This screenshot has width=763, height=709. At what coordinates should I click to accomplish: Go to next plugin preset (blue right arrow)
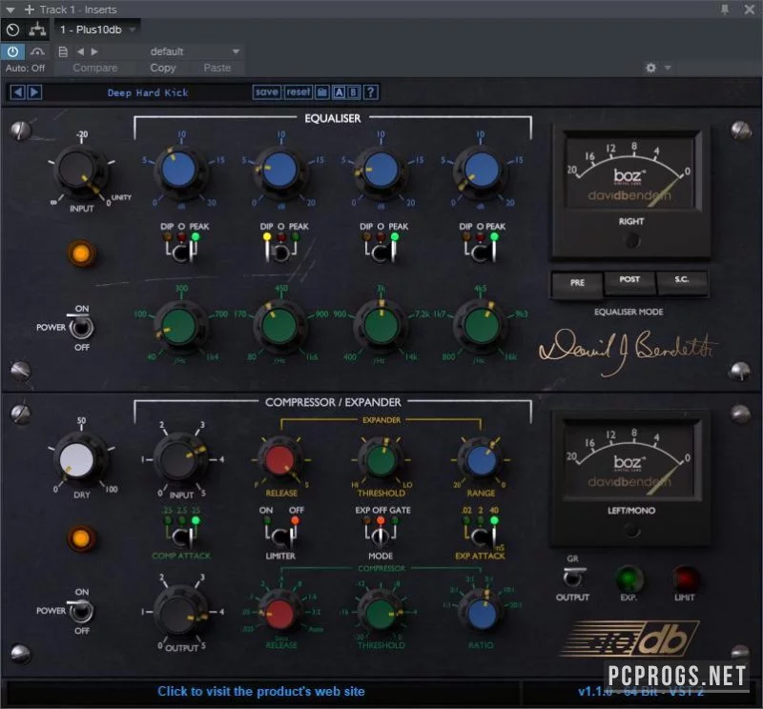[x=34, y=91]
